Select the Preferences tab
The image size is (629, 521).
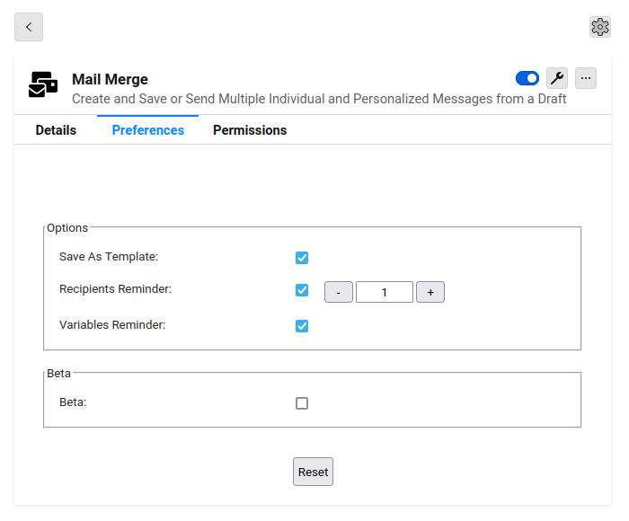coord(148,130)
